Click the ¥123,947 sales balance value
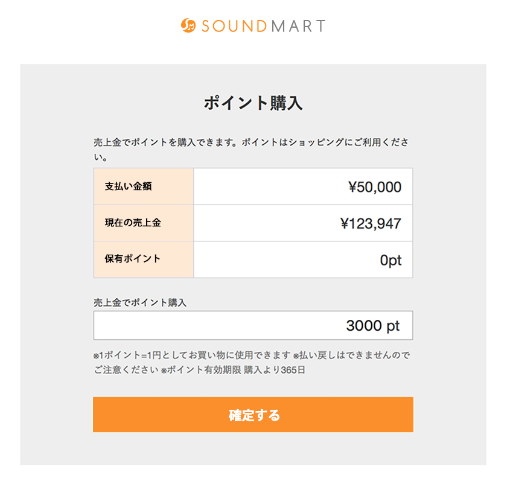Screen dimensions: 507x481 pyautogui.click(x=371, y=224)
